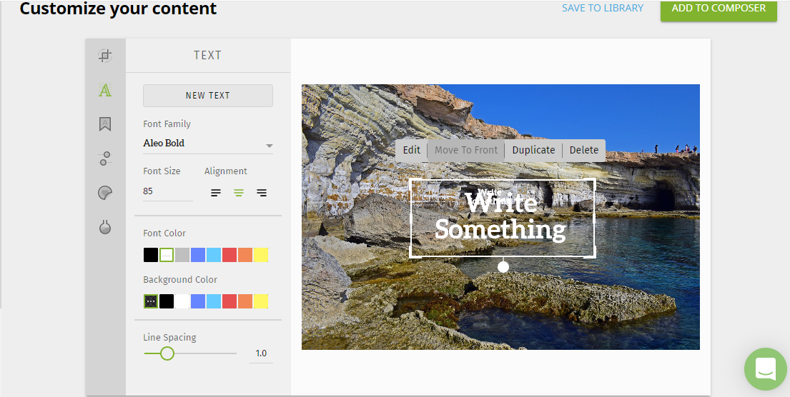
Task: Choose Edit in the text popup menu
Action: (411, 150)
